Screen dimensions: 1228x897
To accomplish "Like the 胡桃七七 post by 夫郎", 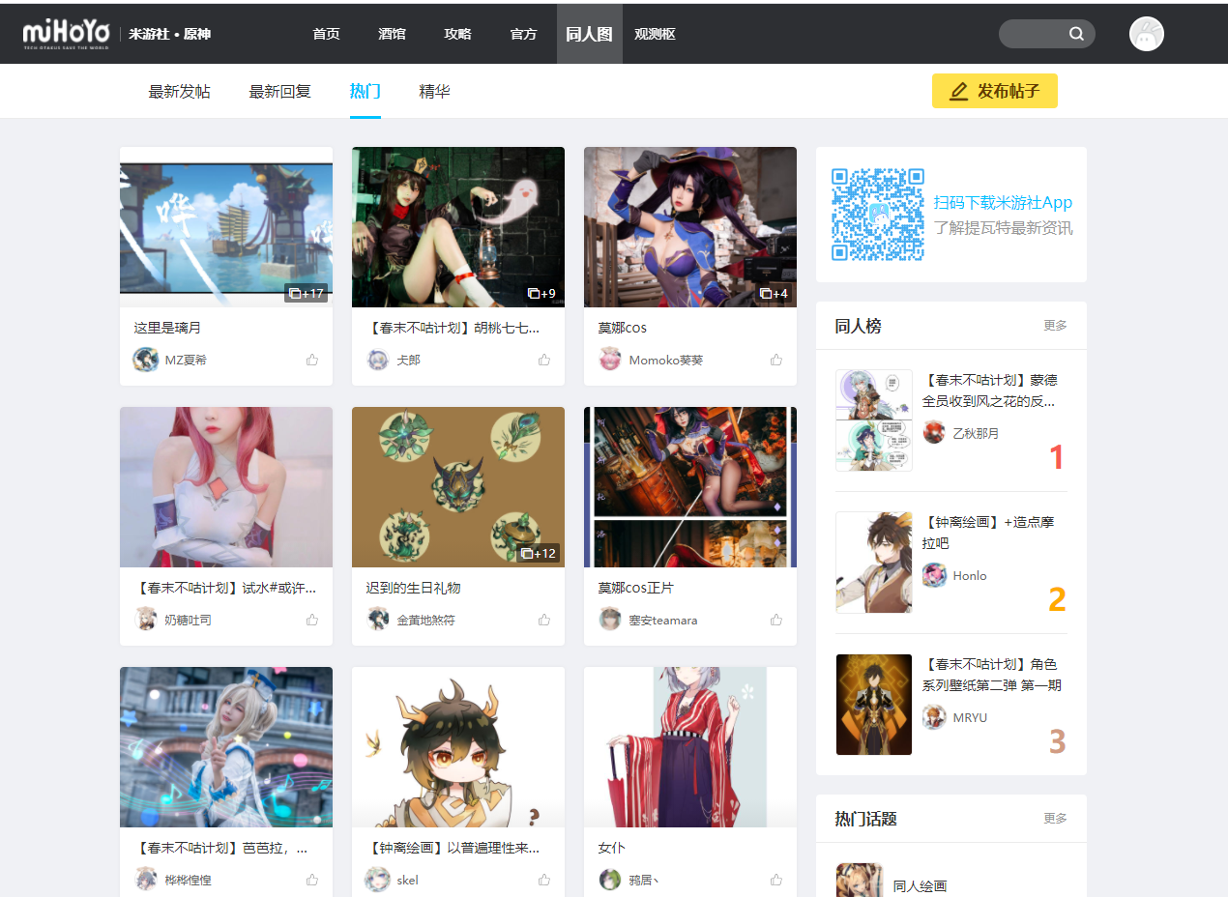I will [544, 360].
